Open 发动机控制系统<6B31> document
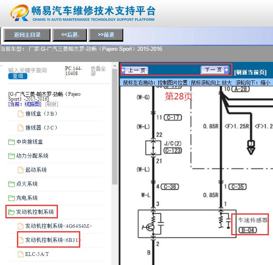Viewport: 273px width, 265px height. pyautogui.click(x=53, y=240)
